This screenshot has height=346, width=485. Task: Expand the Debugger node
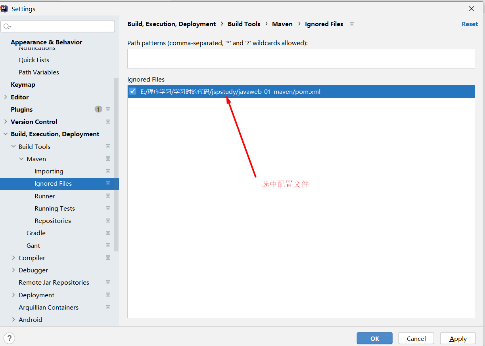13,270
